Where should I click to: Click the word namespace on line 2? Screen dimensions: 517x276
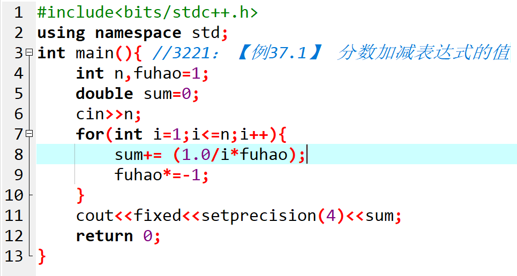[x=138, y=33]
